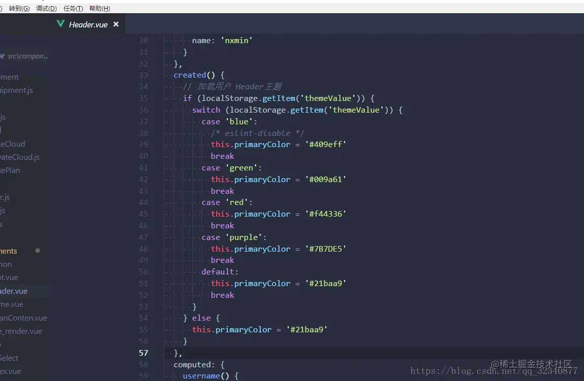Click 'case 'green':' in the code
This screenshot has height=381, width=584.
coord(232,168)
